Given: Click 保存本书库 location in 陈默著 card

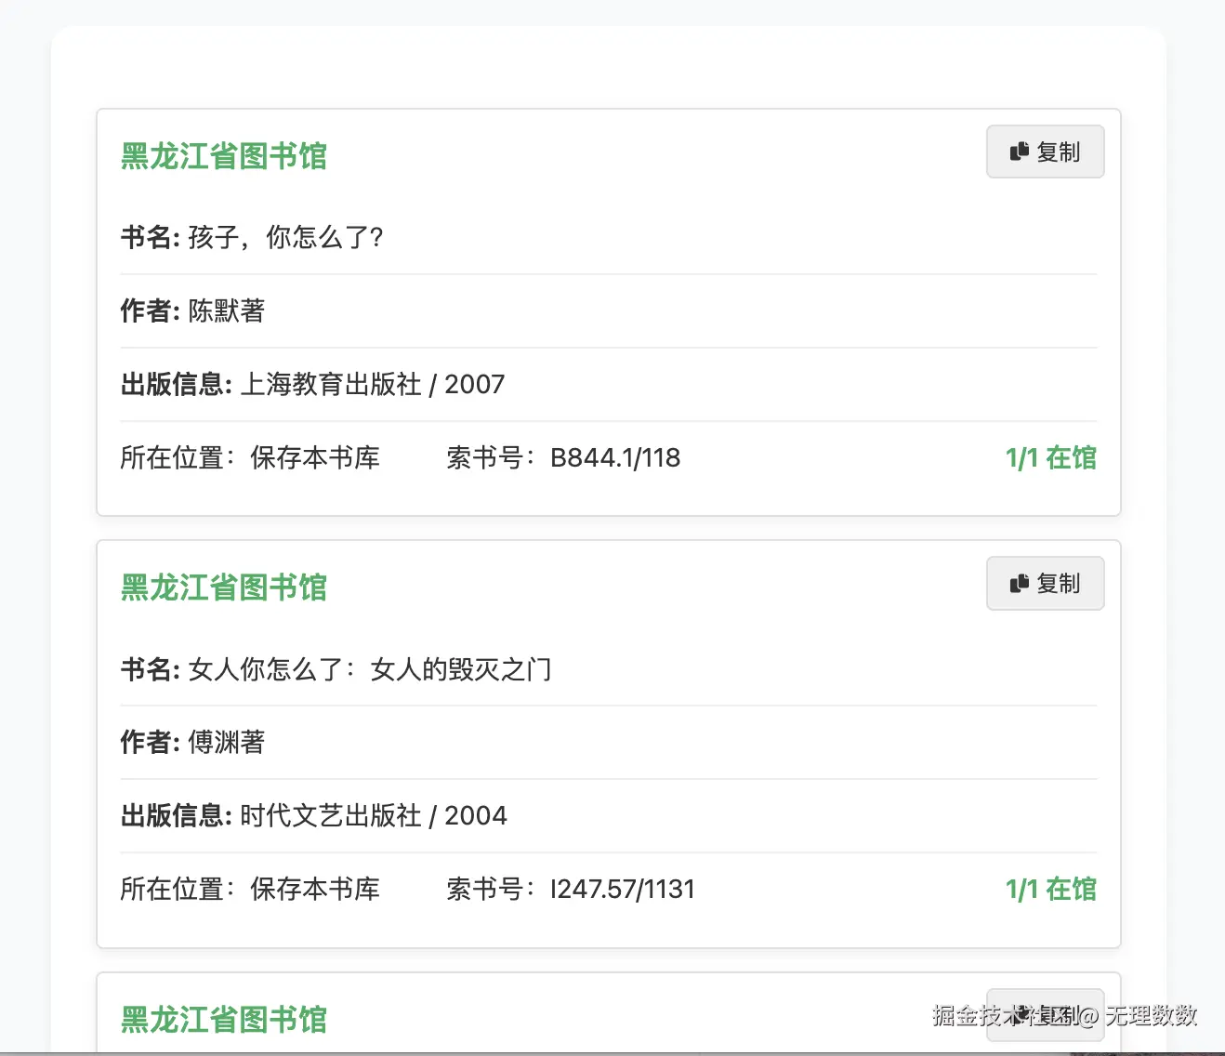Looking at the screenshot, I should click(x=315, y=457).
